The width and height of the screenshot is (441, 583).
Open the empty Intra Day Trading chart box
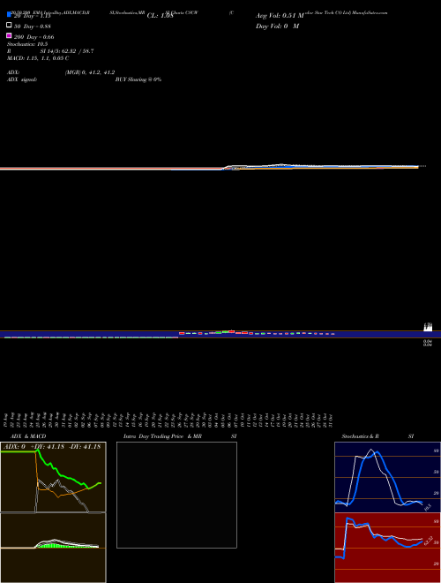[176, 495]
